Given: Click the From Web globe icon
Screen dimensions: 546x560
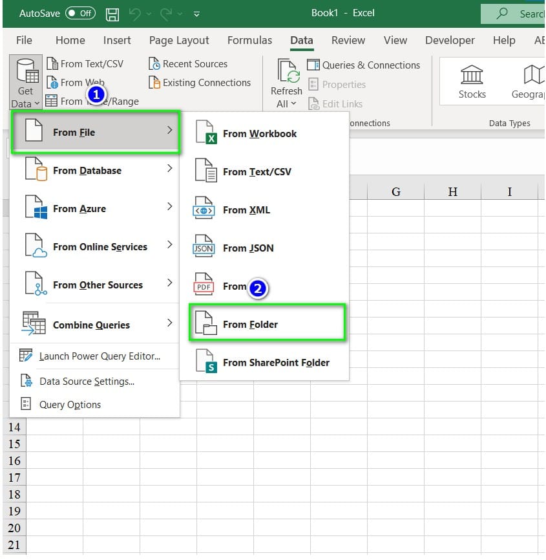Looking at the screenshot, I should (52, 83).
